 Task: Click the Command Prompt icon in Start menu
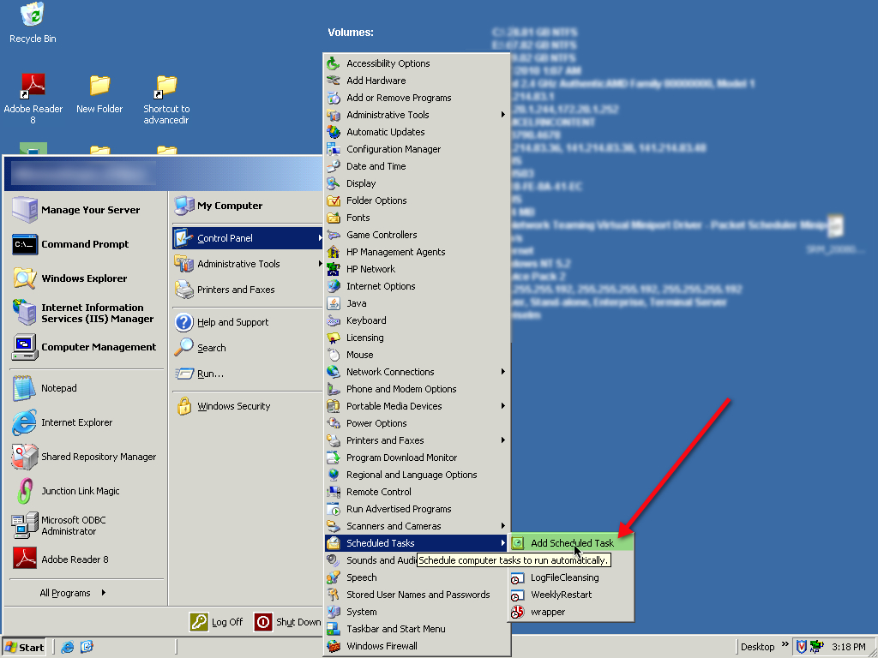25,244
